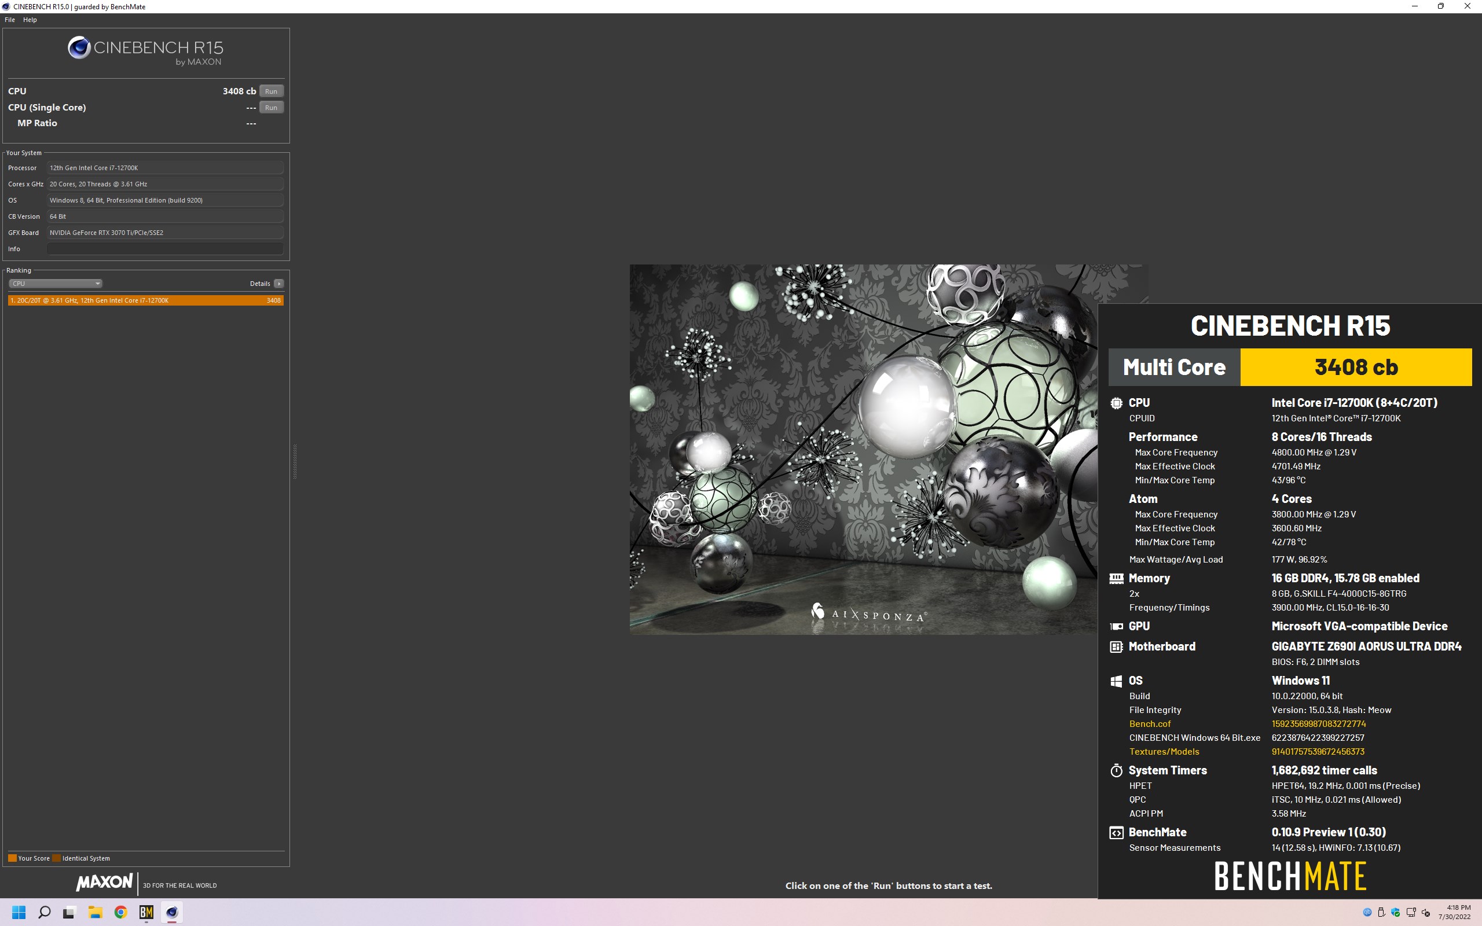
Task: Open Task View from the taskbar
Action: 69,913
